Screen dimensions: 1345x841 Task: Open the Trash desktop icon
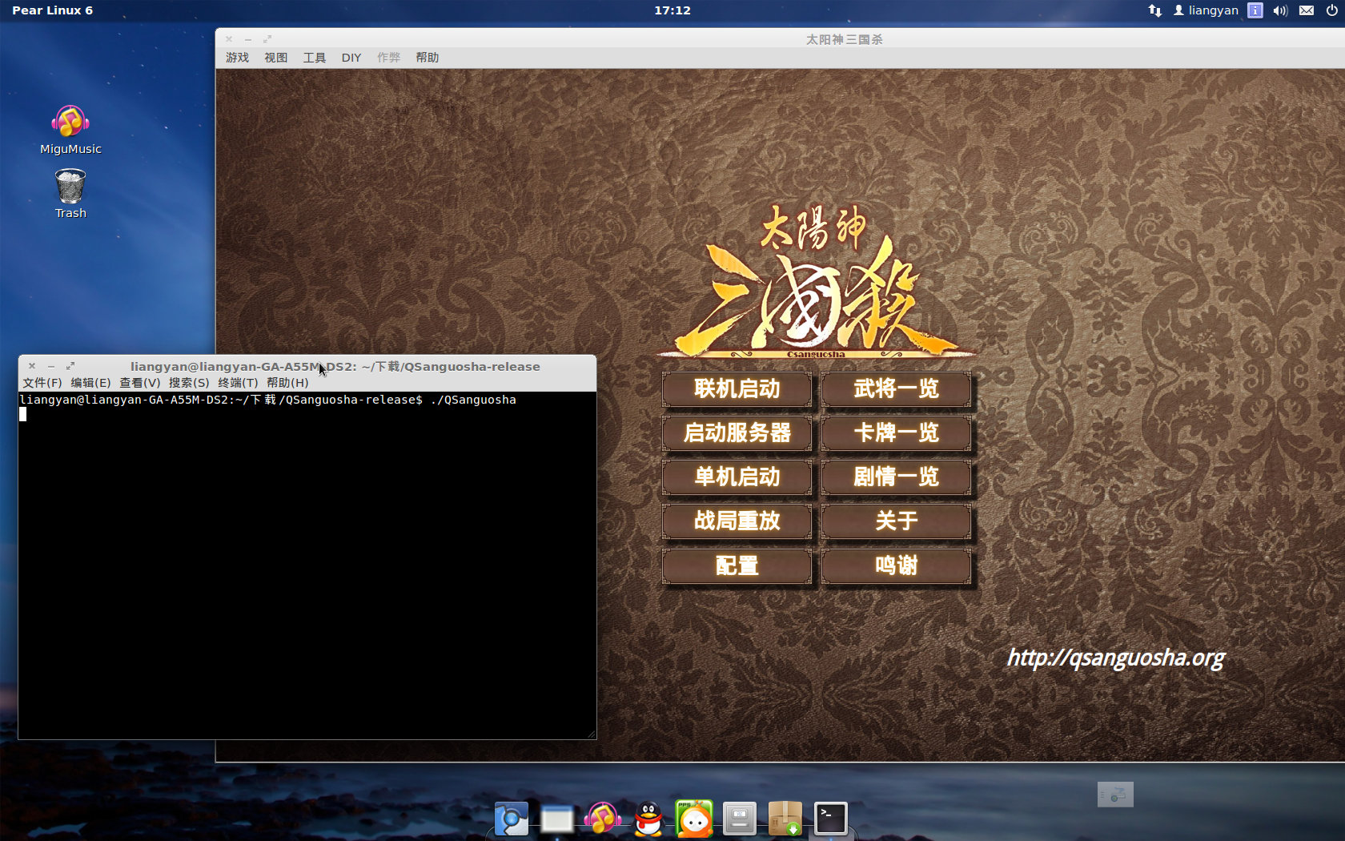click(70, 194)
